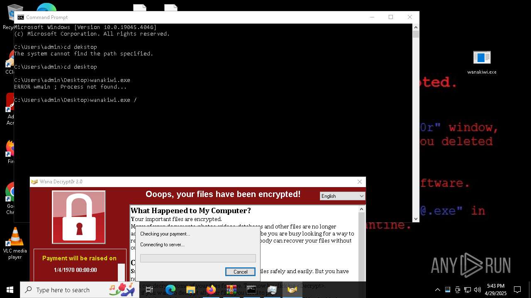Show hidden system tray icons
Screen dimensions: 531x298
point(437,290)
